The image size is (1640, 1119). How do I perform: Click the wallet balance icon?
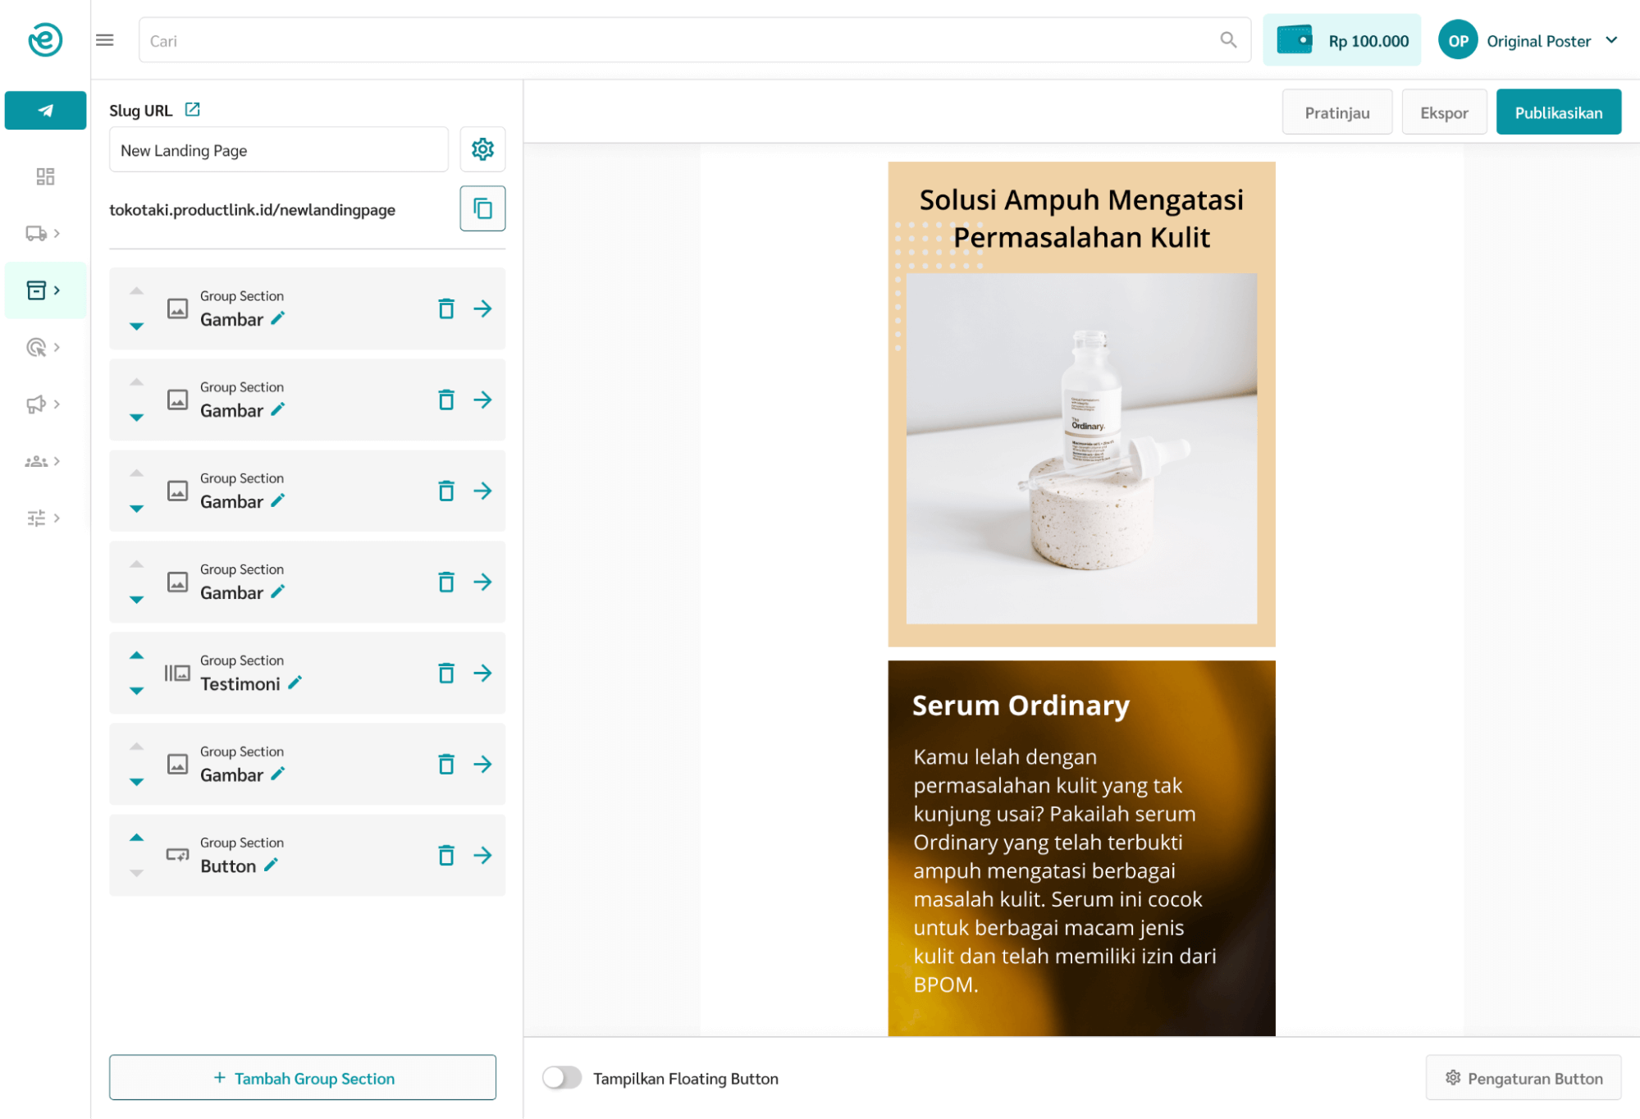[x=1295, y=40]
